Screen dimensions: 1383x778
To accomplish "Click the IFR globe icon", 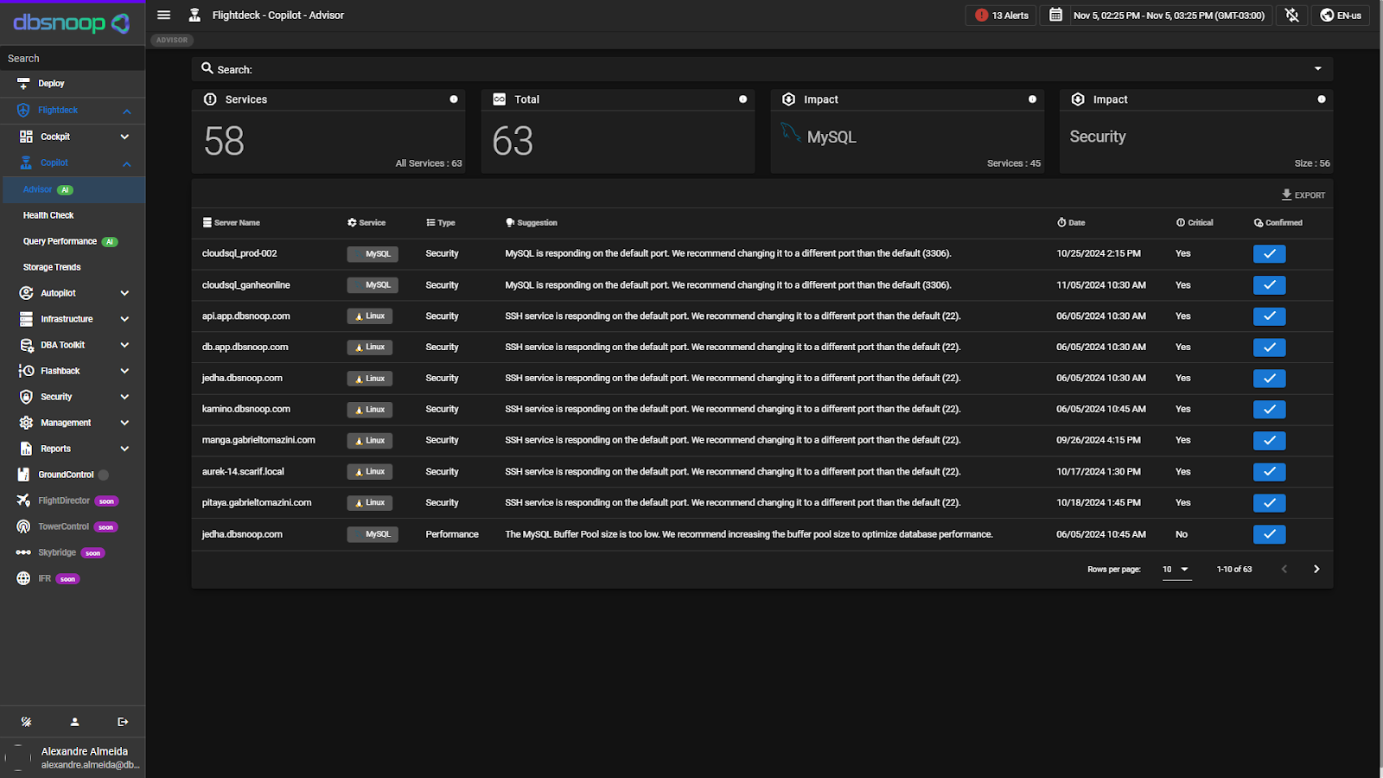I will pyautogui.click(x=23, y=578).
